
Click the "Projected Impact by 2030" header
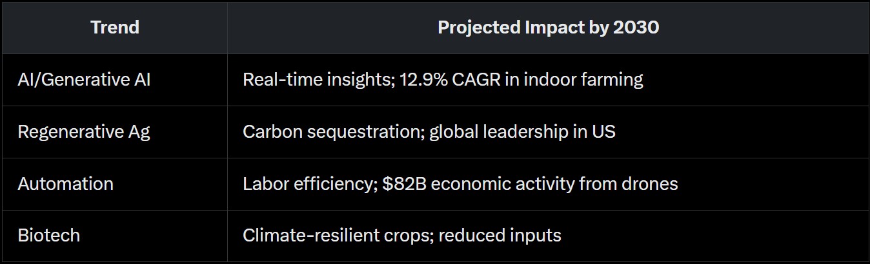tap(548, 28)
